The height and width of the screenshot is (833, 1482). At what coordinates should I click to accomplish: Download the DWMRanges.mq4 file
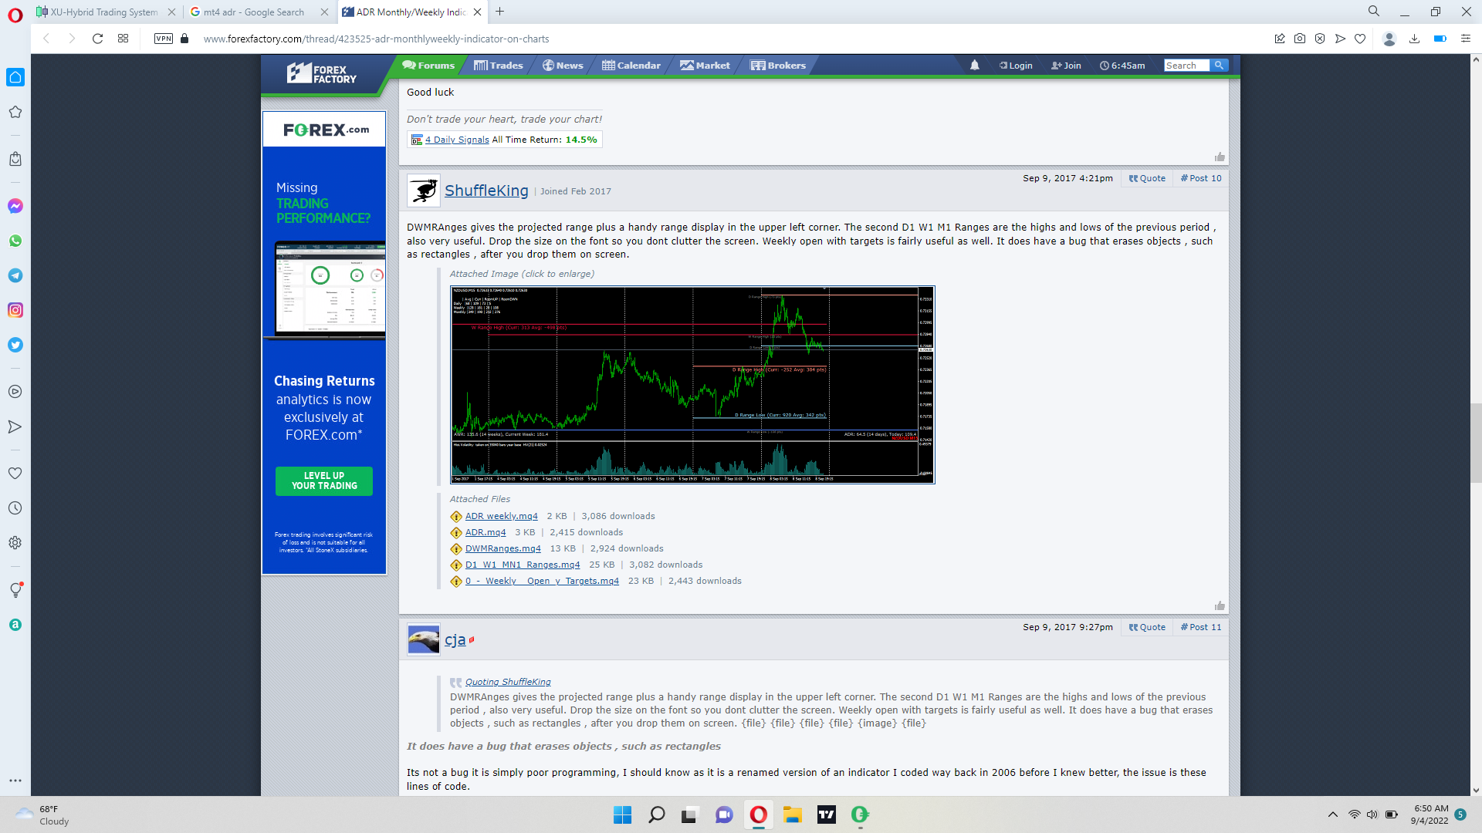[x=502, y=548]
